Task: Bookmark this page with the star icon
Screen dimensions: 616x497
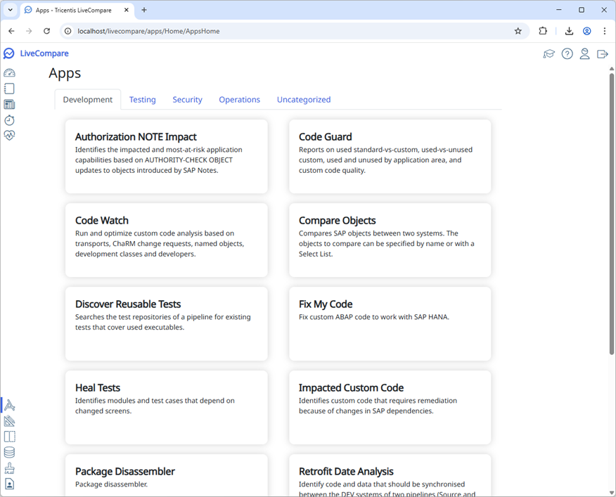Action: point(518,31)
